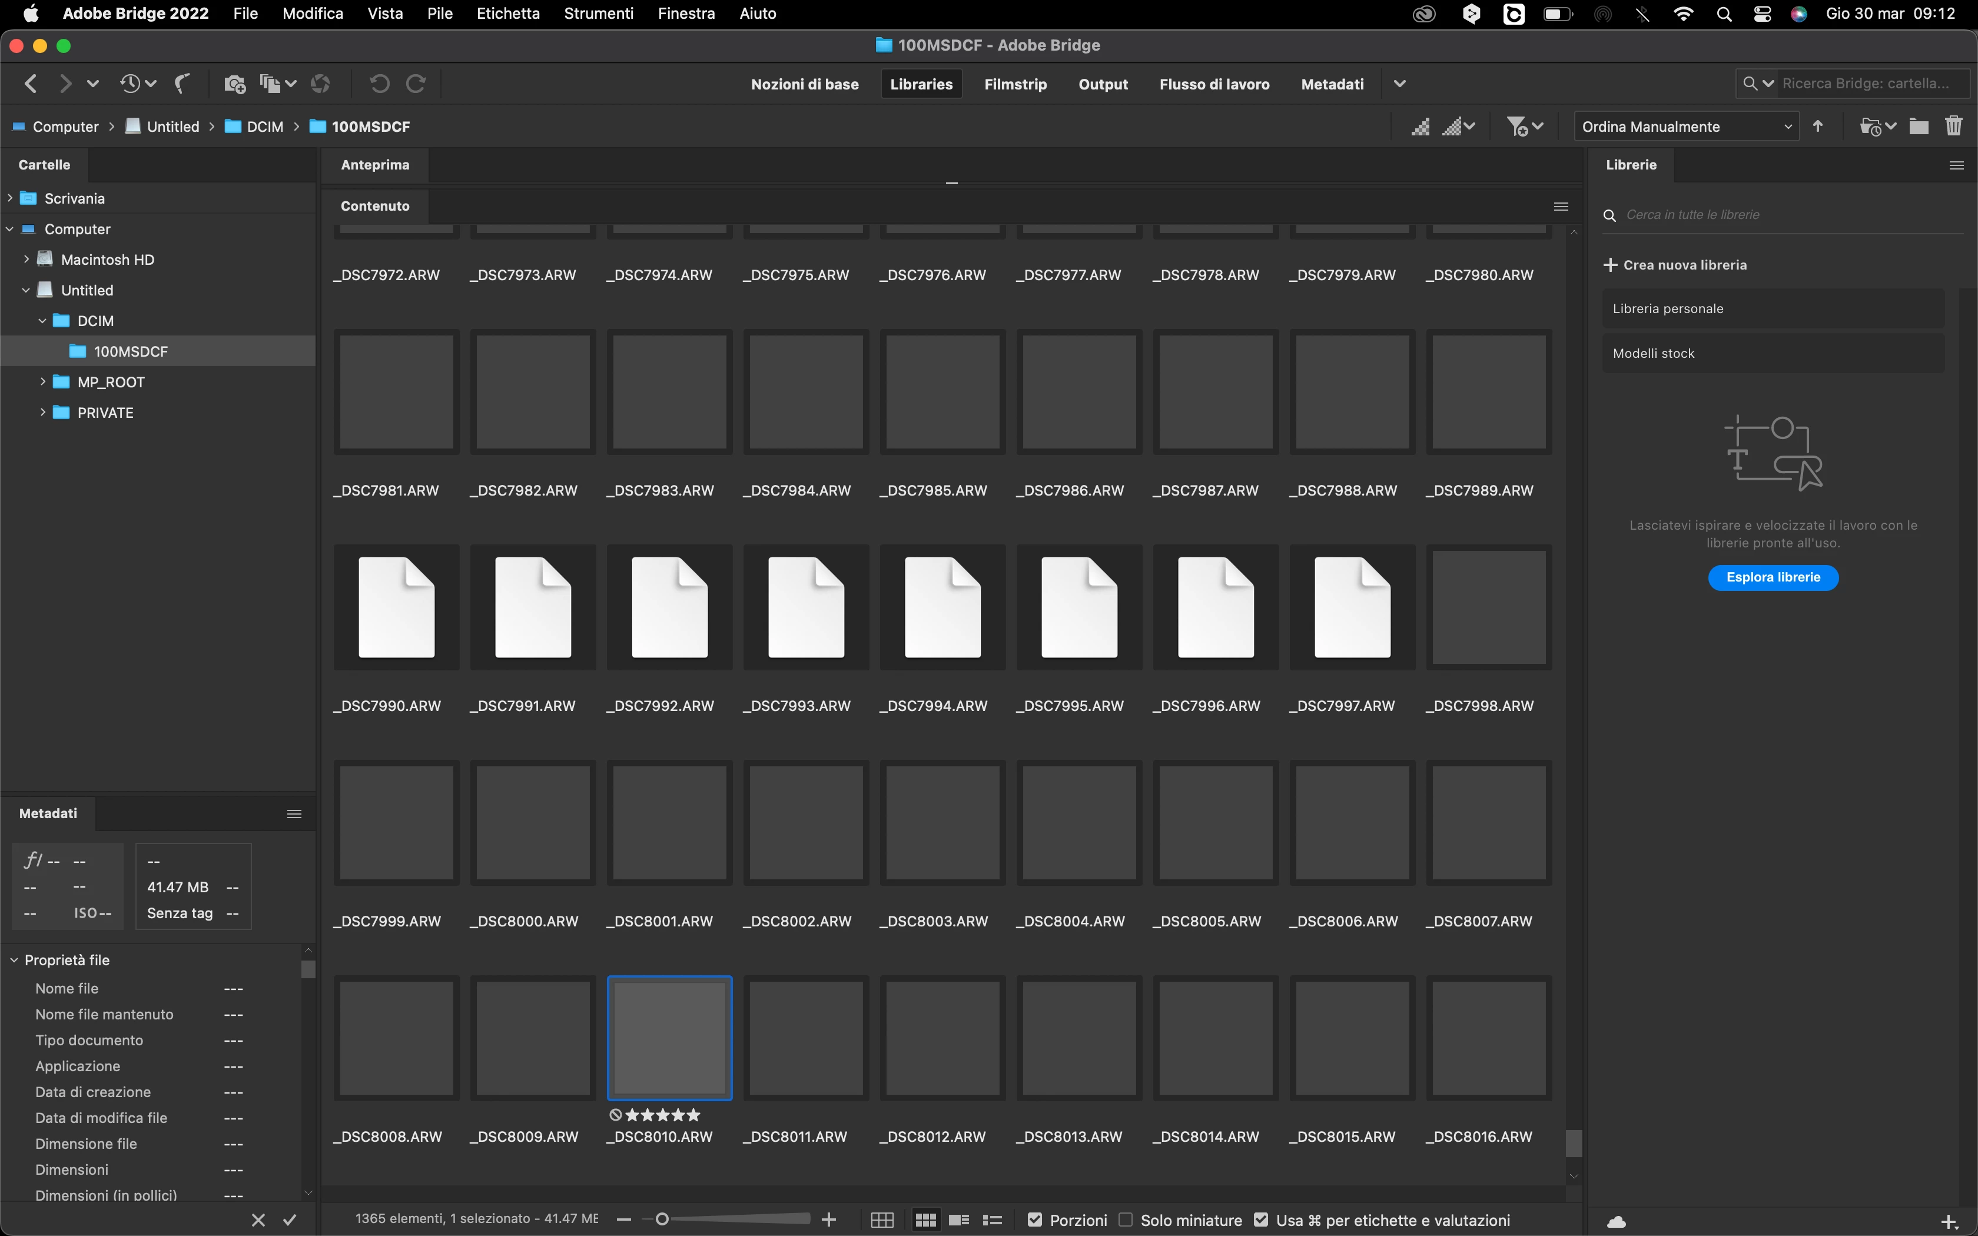Click Esplora librerie button
Image resolution: width=1978 pixels, height=1236 pixels.
(1773, 577)
